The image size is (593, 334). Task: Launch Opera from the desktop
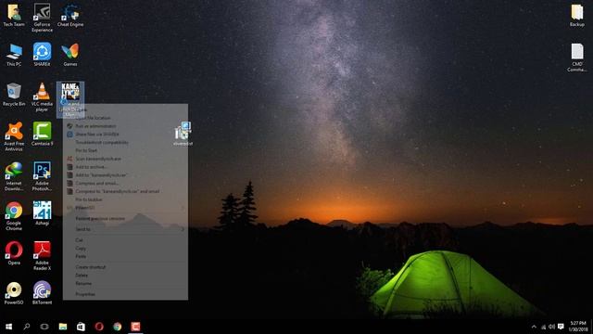14,253
